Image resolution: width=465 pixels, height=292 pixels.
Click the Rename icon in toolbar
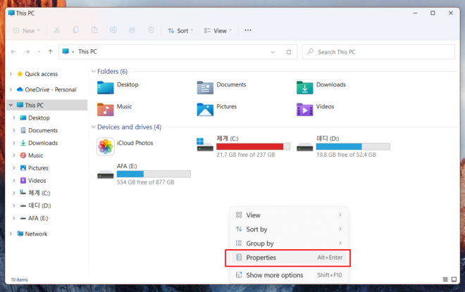coord(113,30)
